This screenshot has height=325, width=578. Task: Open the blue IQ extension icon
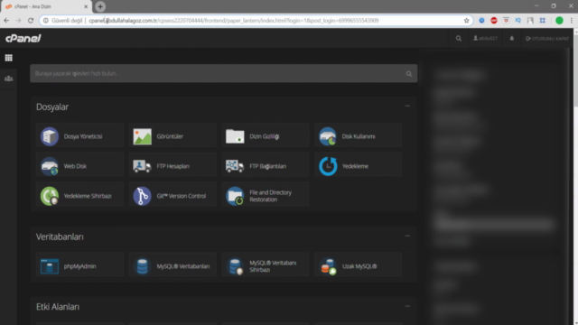(517, 21)
